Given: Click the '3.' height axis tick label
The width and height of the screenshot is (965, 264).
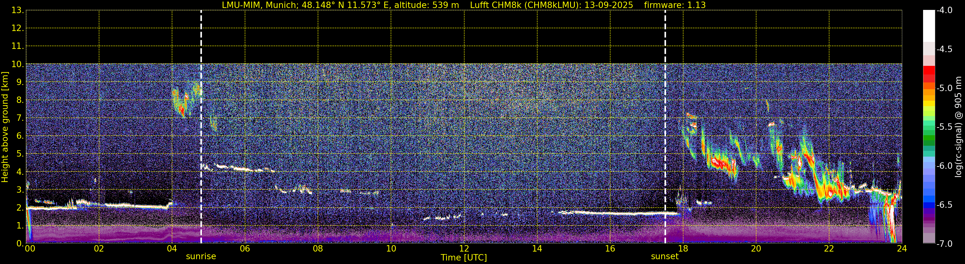Looking at the screenshot, I should tap(20, 190).
